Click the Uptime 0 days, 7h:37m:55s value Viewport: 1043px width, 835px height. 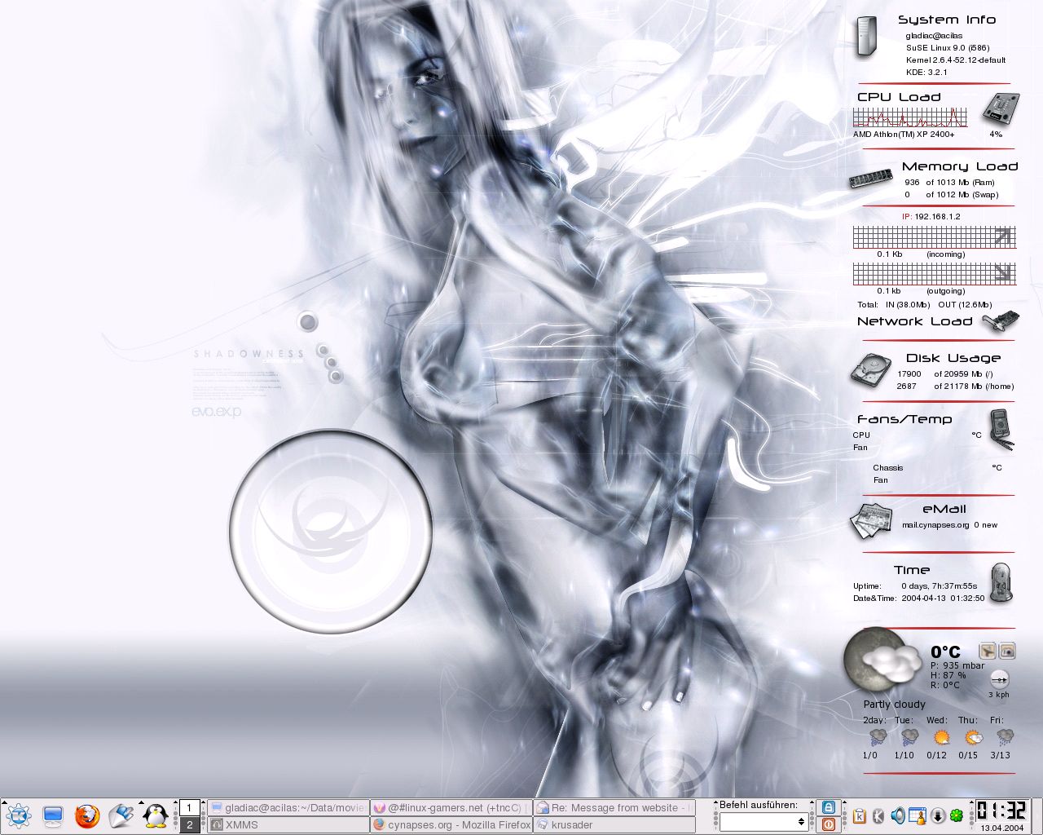939,586
